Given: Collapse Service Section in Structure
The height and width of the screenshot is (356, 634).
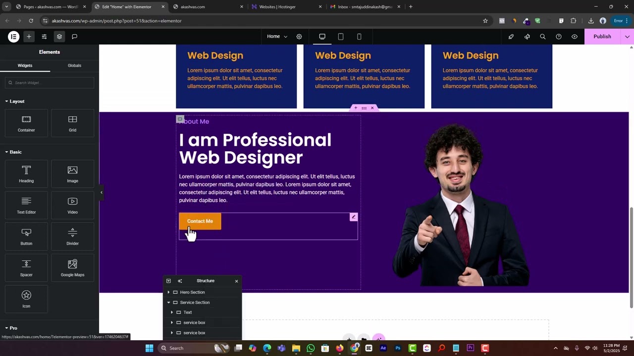Looking at the screenshot, I should [168, 303].
